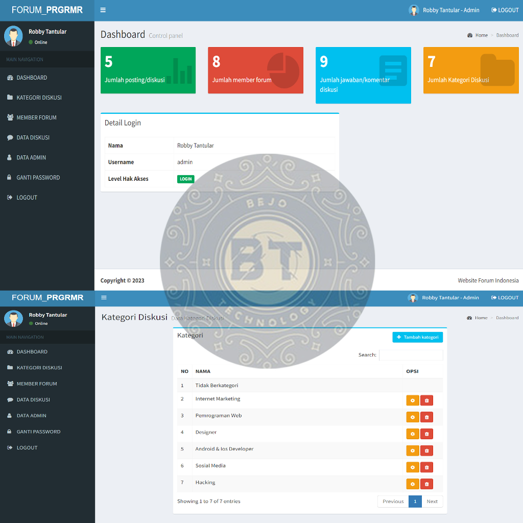Sort the table by the NO column header
Screen dimensions: 523x523
click(x=184, y=371)
